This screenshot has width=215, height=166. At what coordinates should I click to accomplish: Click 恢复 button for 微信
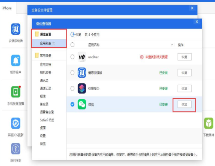coord(184,104)
